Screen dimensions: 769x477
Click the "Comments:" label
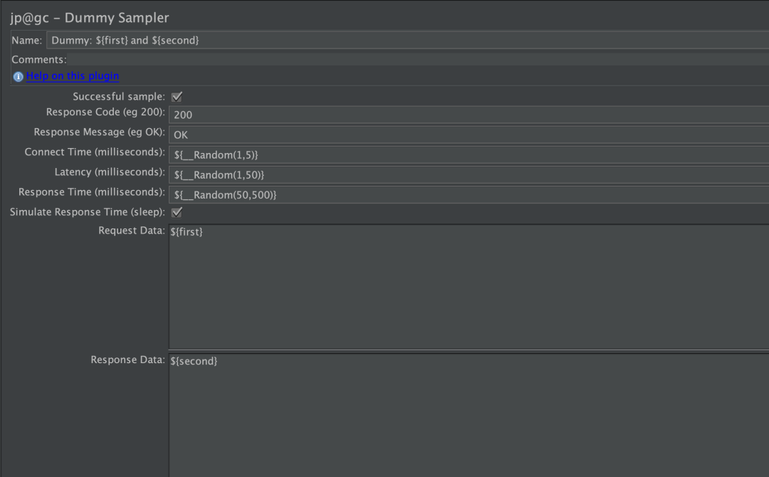click(39, 60)
